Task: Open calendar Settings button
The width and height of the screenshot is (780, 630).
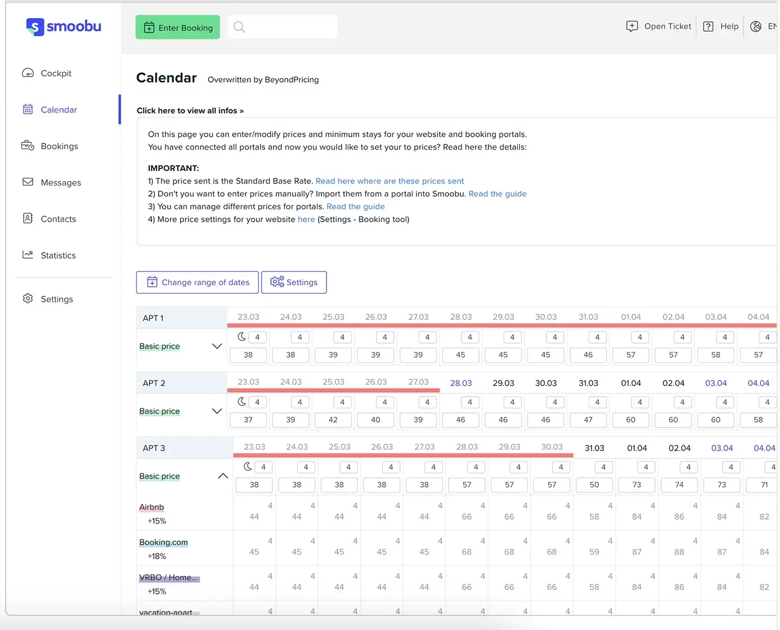Action: tap(294, 282)
